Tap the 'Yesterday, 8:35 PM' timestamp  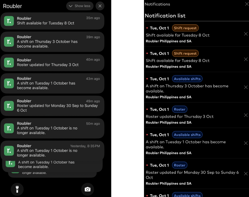tap(85, 146)
